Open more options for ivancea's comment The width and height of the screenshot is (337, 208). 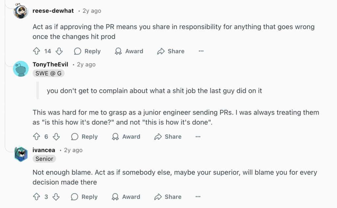click(198, 197)
